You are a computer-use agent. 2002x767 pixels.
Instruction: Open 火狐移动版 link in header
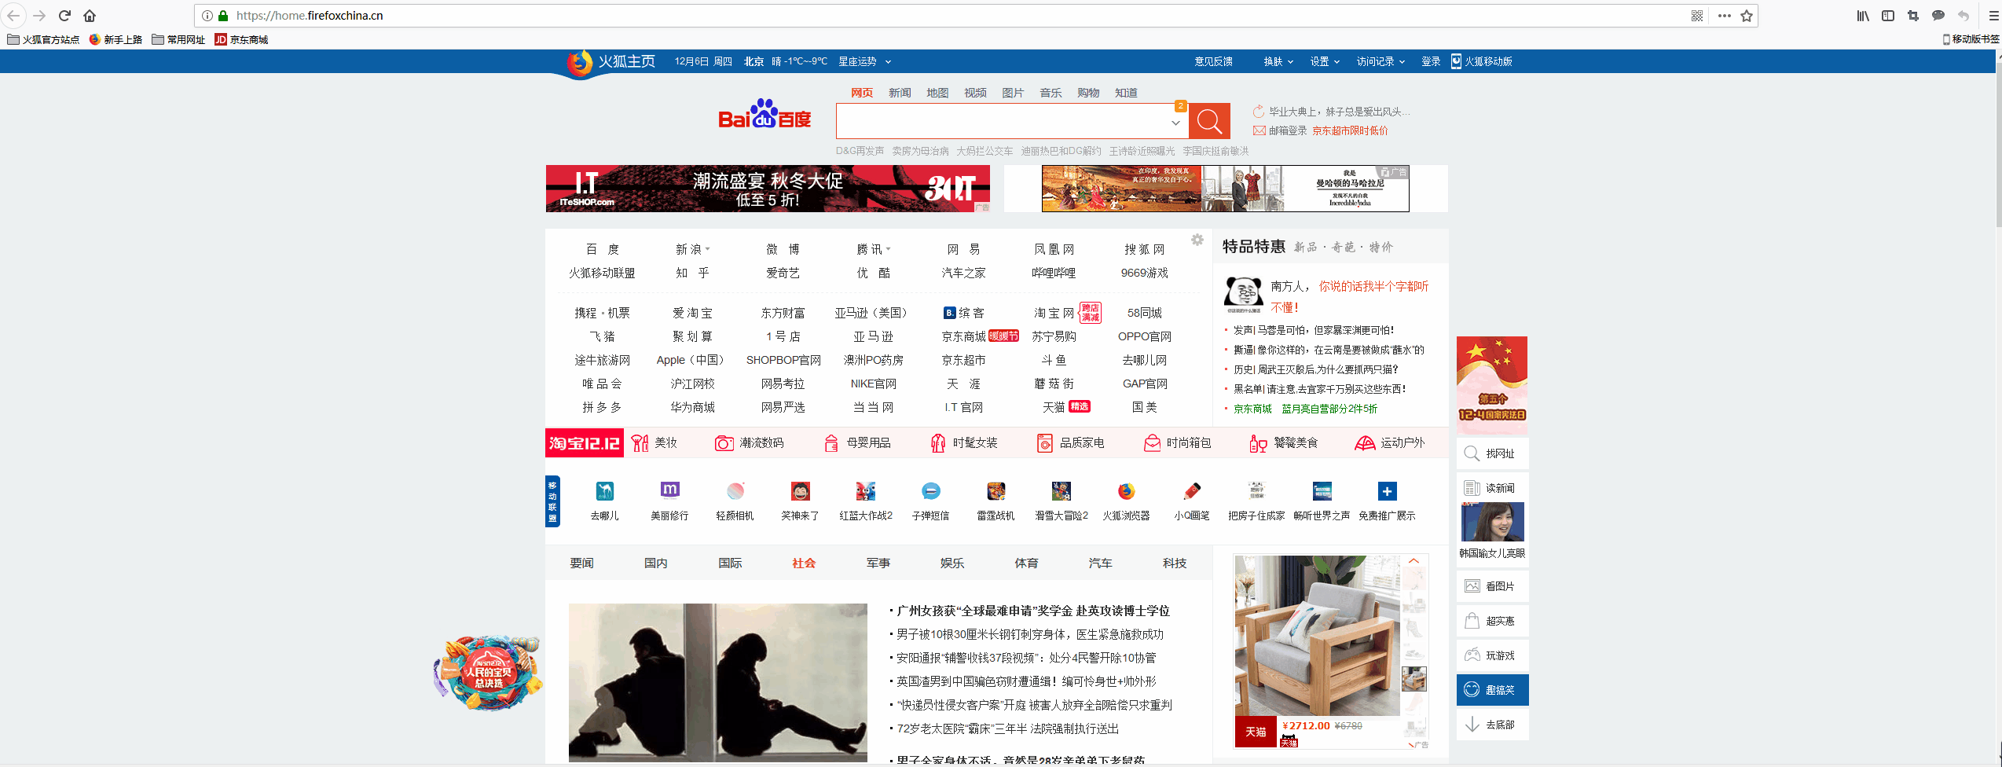coord(1481,61)
